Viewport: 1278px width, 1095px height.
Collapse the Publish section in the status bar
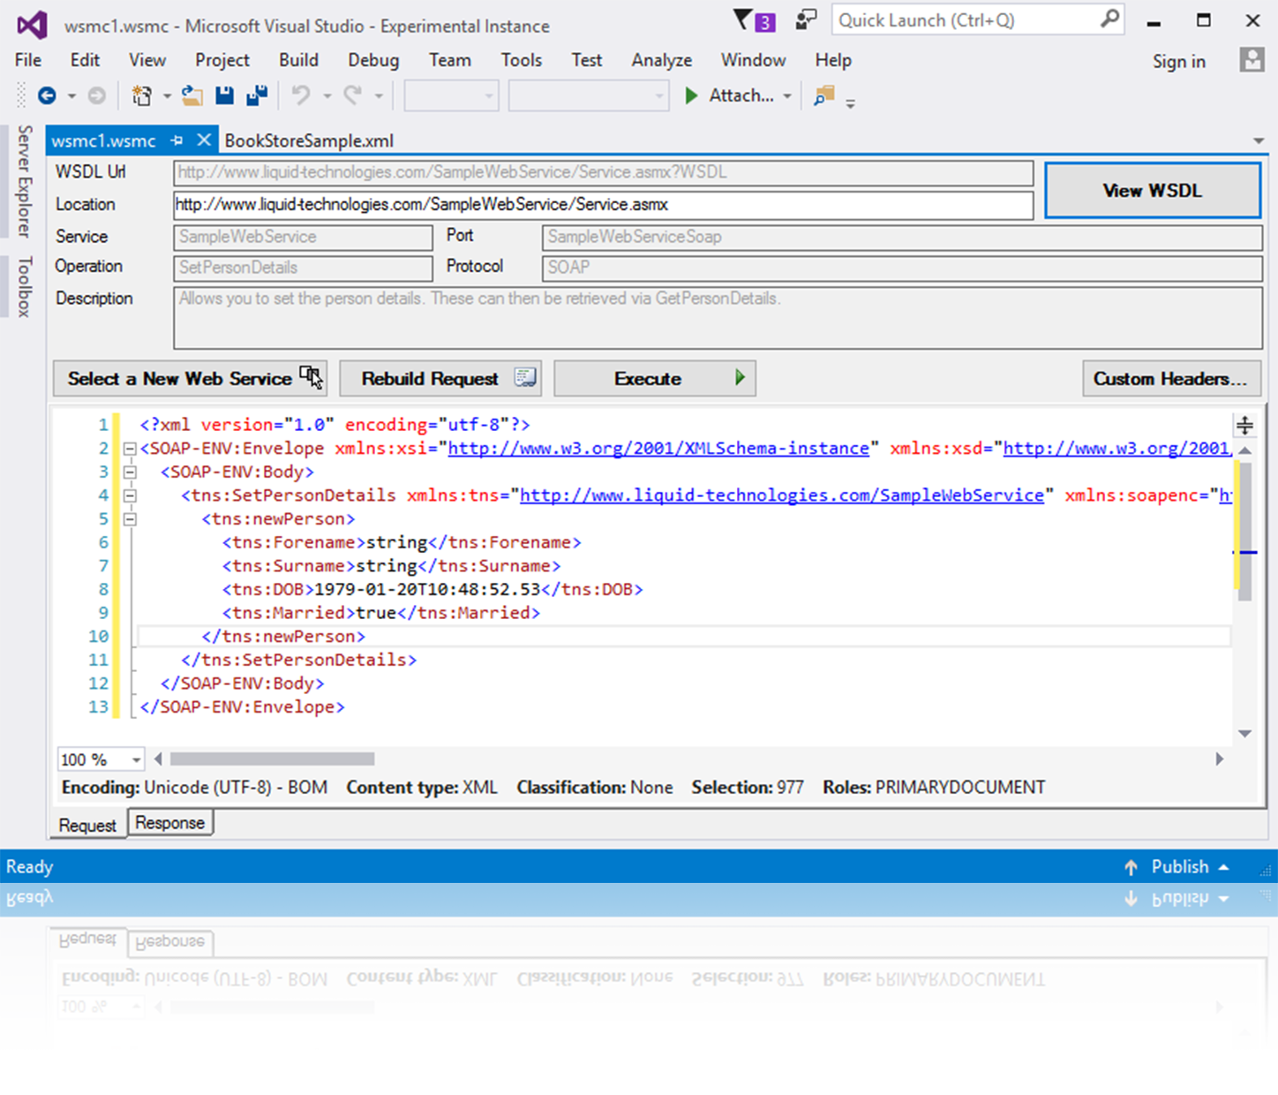pos(1223,866)
